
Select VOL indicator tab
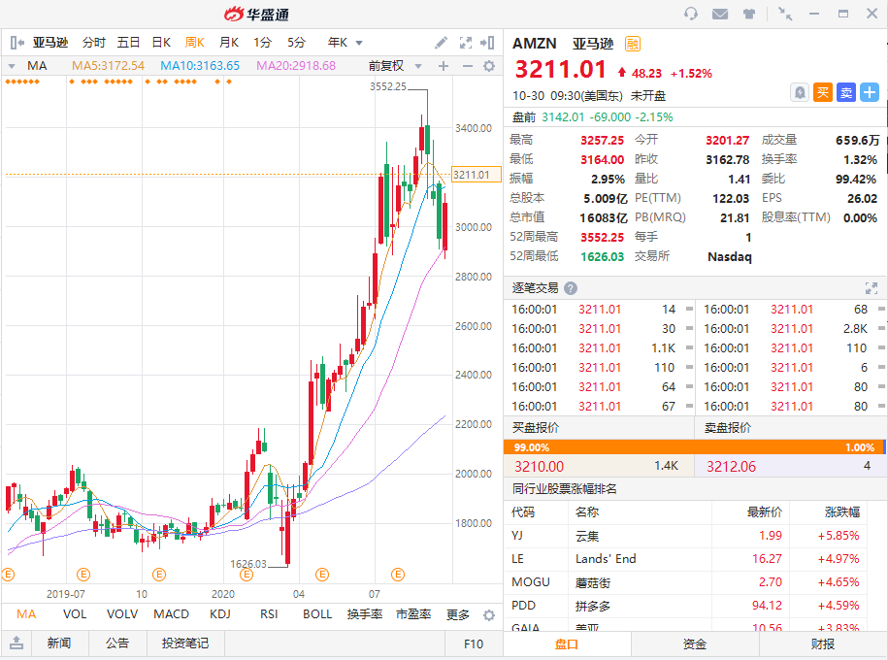point(75,614)
